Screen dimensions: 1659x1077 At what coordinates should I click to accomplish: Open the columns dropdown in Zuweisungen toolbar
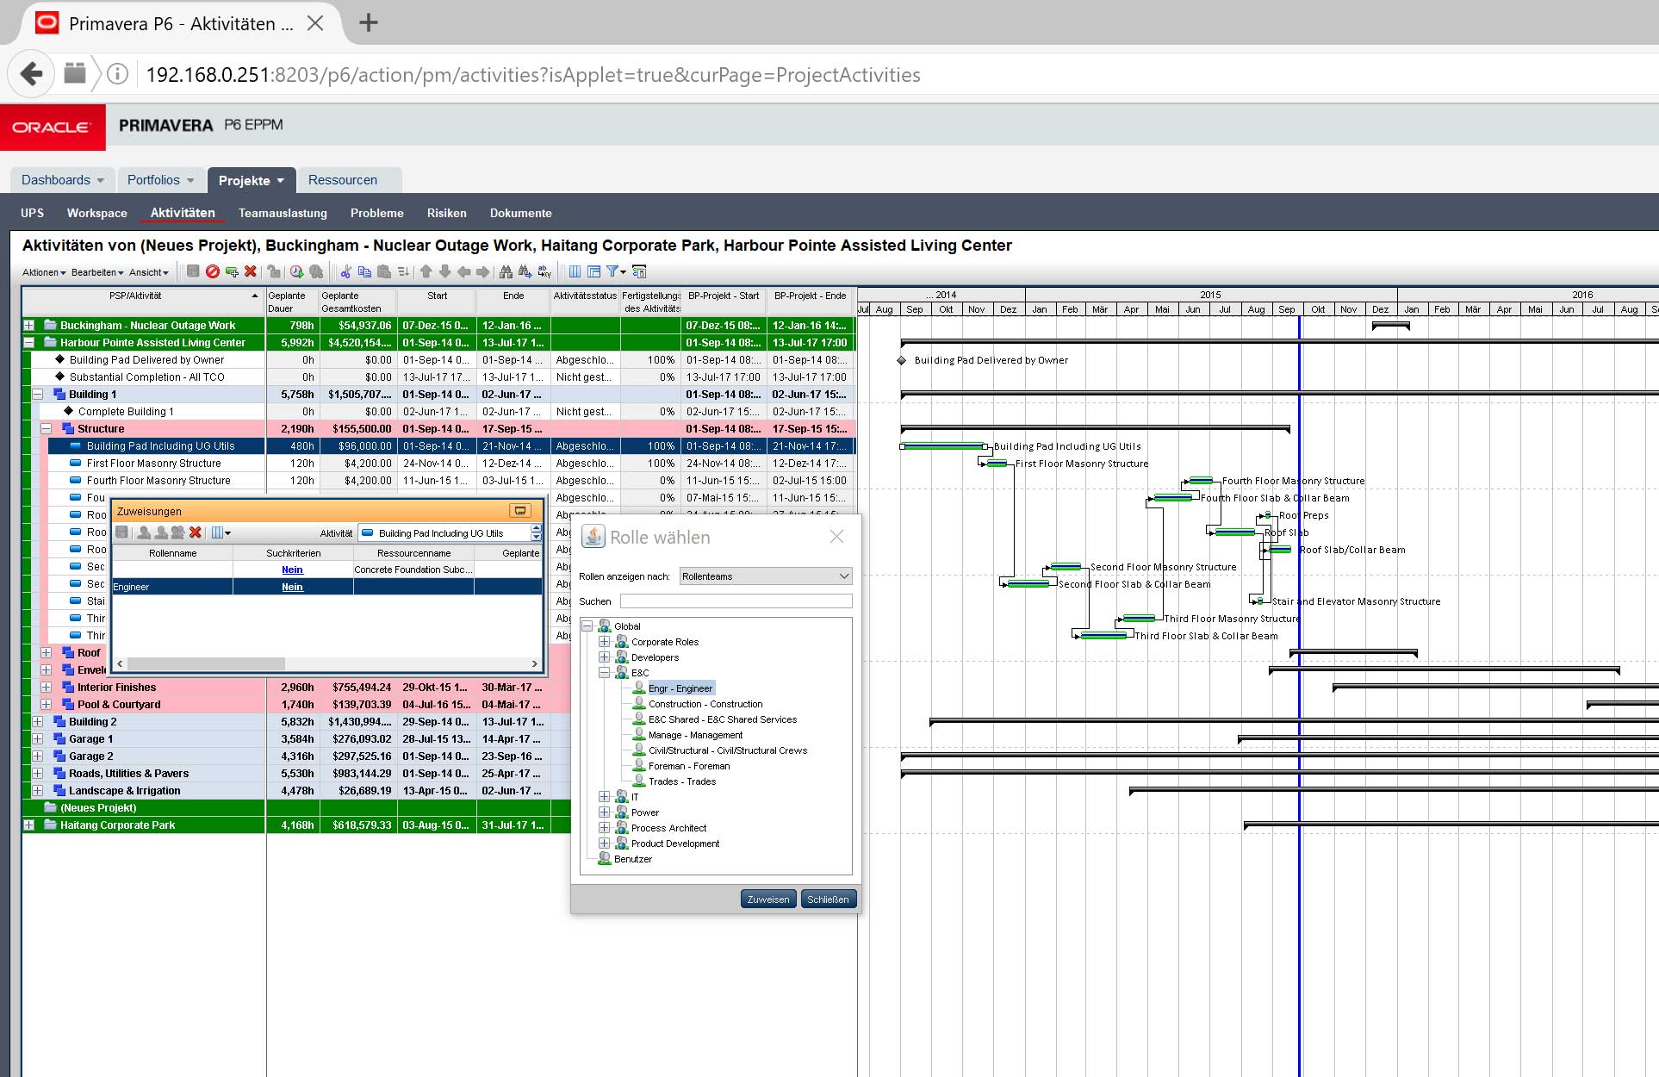(x=221, y=532)
